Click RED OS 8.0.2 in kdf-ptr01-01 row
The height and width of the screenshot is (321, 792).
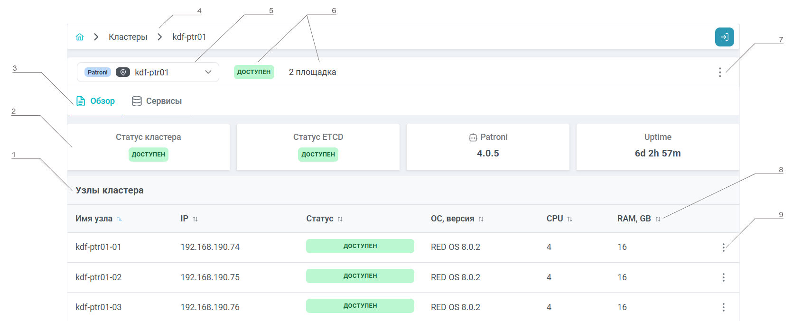tap(456, 247)
